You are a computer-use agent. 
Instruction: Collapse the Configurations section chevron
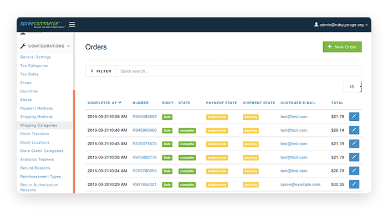(69, 46)
